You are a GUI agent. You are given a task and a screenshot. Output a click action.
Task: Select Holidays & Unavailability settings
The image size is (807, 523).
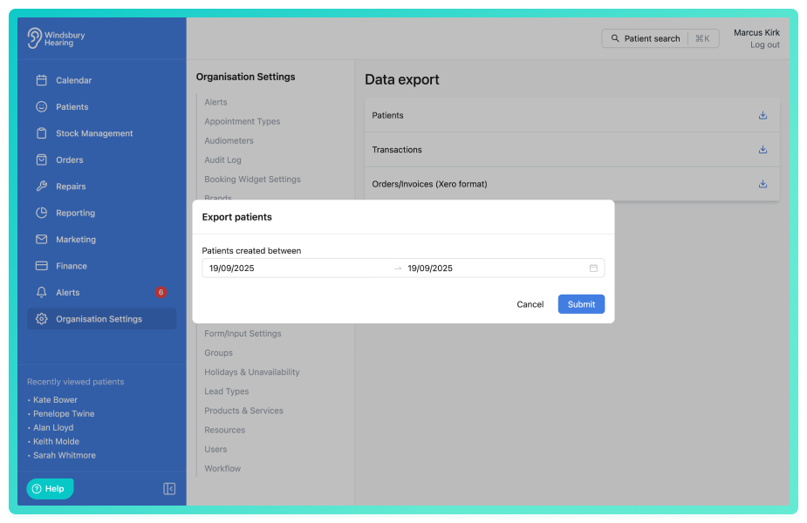(251, 372)
